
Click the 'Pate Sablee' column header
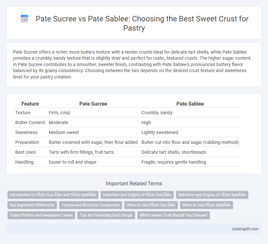tap(190, 104)
